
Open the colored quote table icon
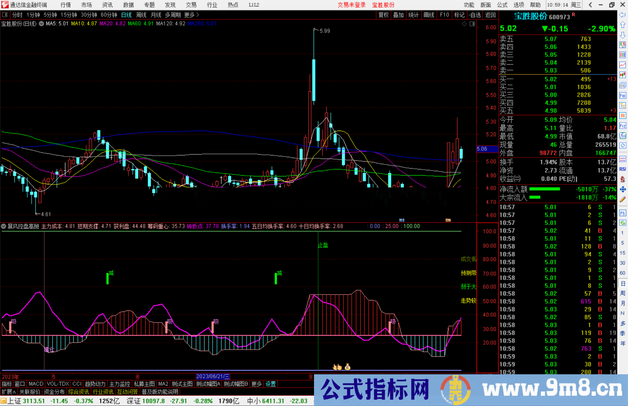point(622,55)
